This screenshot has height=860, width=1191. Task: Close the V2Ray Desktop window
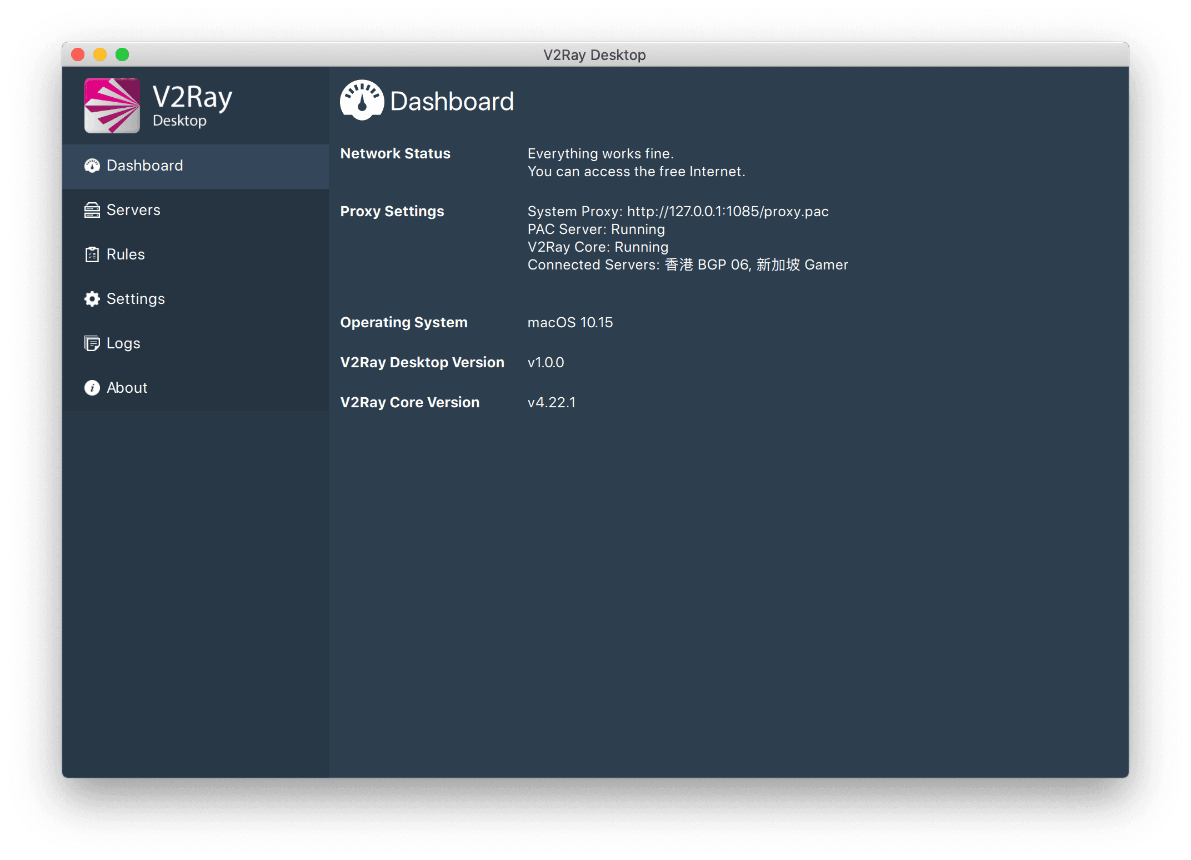click(78, 54)
